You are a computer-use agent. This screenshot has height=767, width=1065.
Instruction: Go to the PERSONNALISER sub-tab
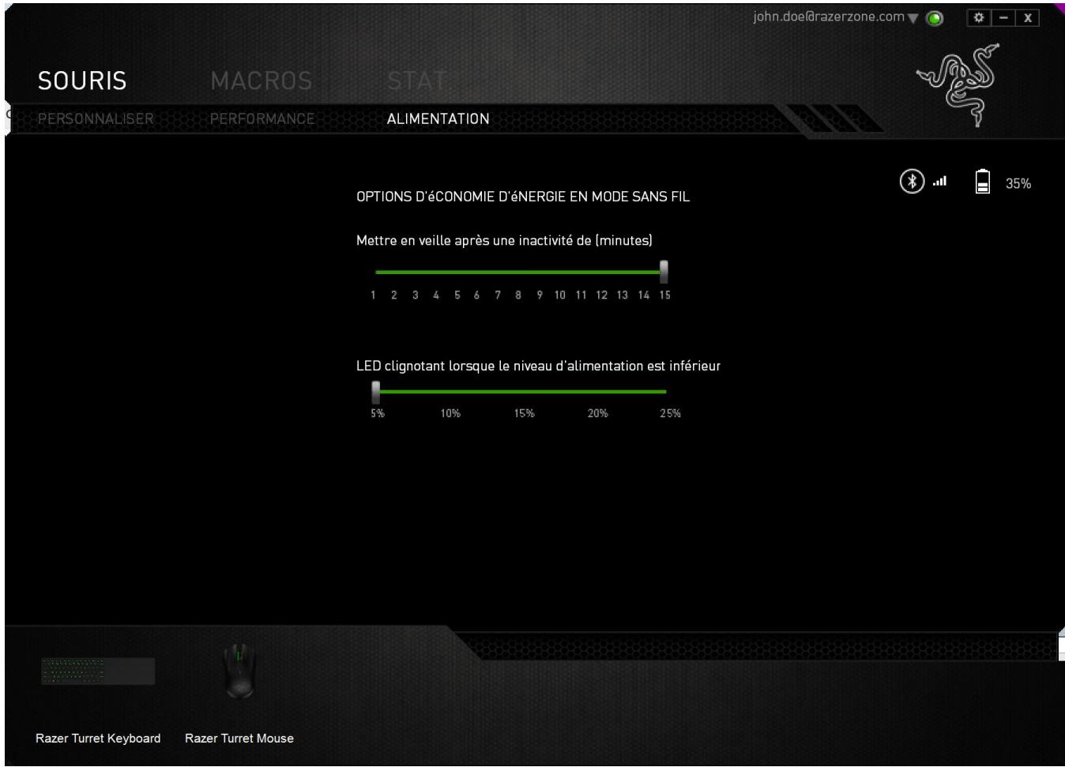tap(96, 118)
